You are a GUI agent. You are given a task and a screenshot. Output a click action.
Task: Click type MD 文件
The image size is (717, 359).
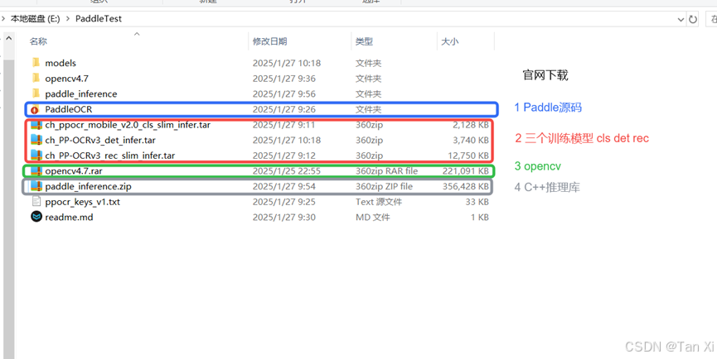click(373, 217)
